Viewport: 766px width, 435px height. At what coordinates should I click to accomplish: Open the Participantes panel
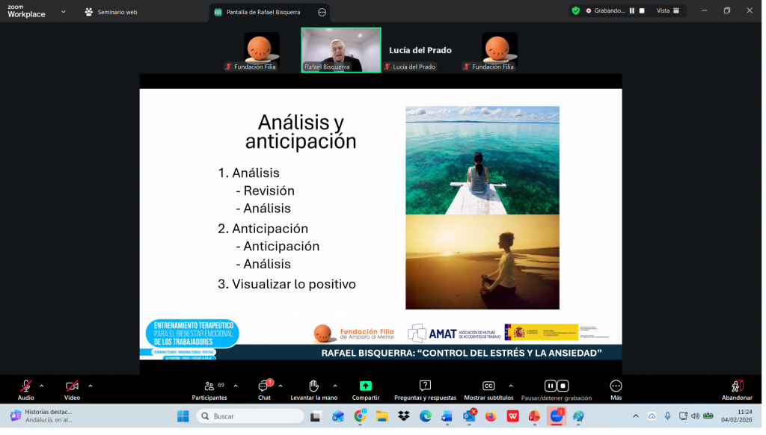[209, 386]
